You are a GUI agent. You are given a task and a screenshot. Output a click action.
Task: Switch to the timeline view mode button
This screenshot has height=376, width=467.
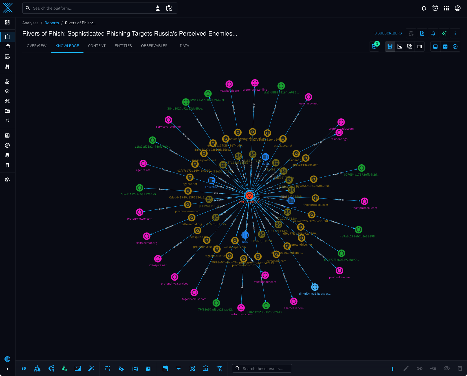coord(400,47)
